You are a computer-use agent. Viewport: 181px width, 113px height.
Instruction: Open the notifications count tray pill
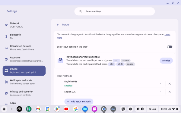pos(140,109)
